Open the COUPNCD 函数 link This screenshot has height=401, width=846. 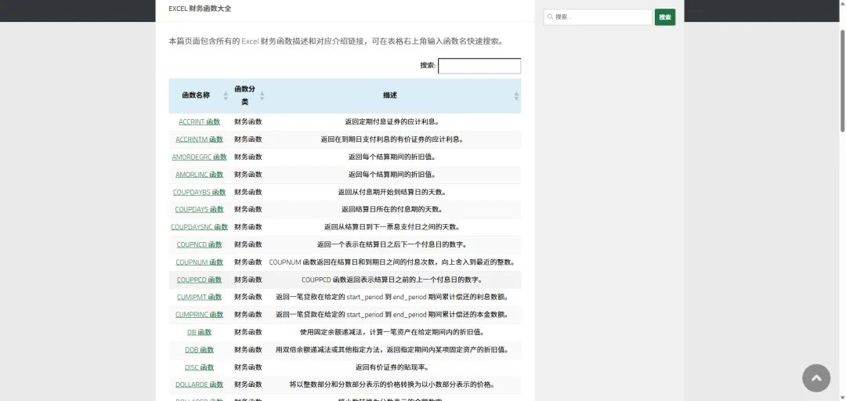point(199,244)
